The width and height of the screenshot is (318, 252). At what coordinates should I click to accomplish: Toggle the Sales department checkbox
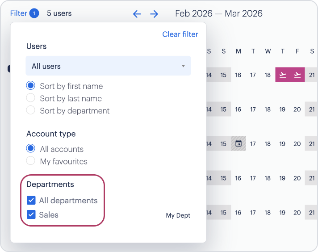[31, 215]
